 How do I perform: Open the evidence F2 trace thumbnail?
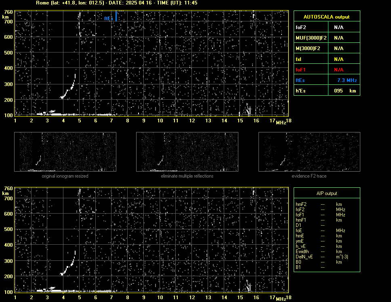[x=309, y=152]
